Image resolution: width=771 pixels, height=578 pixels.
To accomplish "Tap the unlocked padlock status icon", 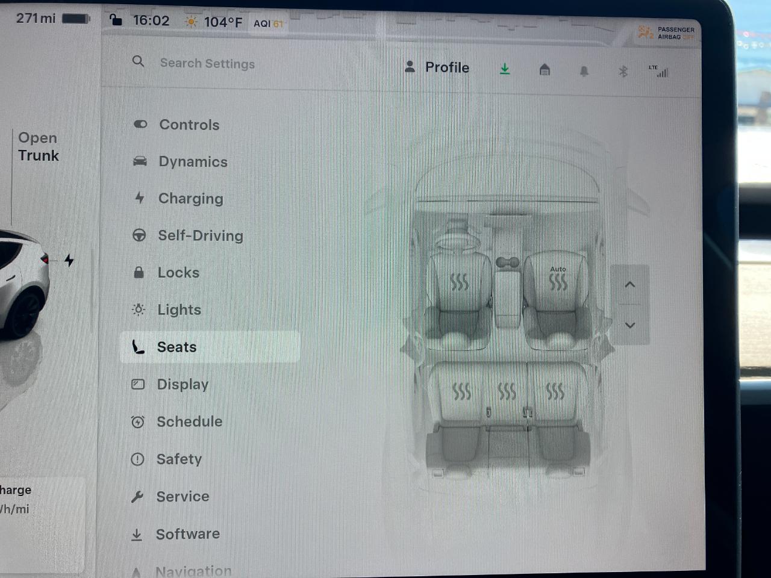I will 116,20.
